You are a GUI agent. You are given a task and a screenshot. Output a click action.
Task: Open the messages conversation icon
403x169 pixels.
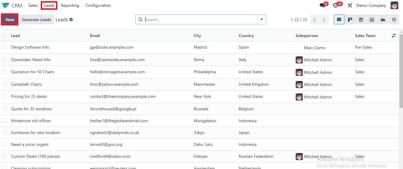tap(322, 5)
